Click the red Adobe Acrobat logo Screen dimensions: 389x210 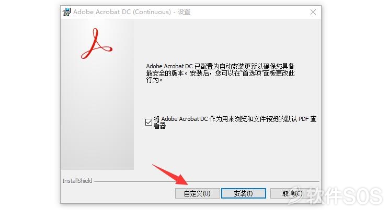tap(97, 44)
